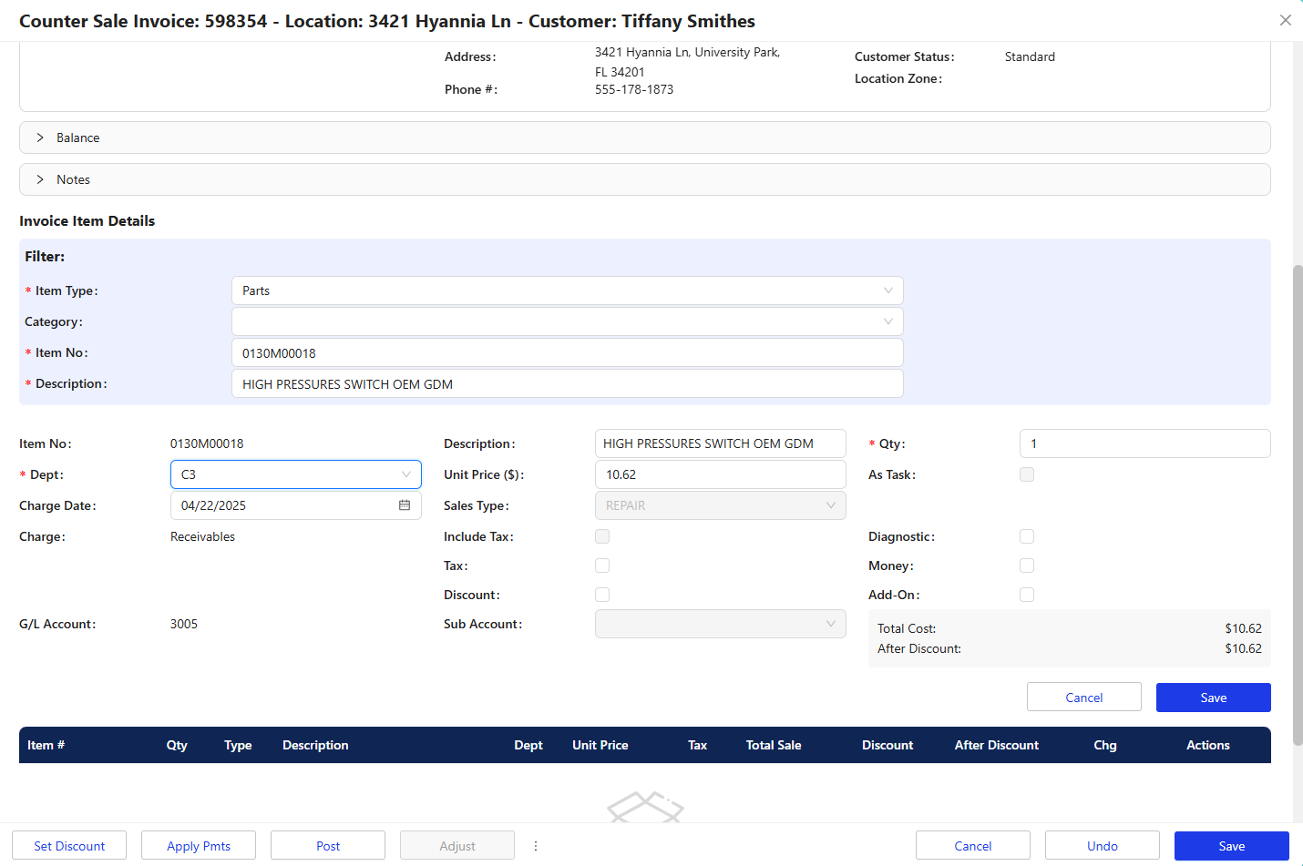
Task: Open the Dept dropdown showing C3
Action: [x=296, y=474]
